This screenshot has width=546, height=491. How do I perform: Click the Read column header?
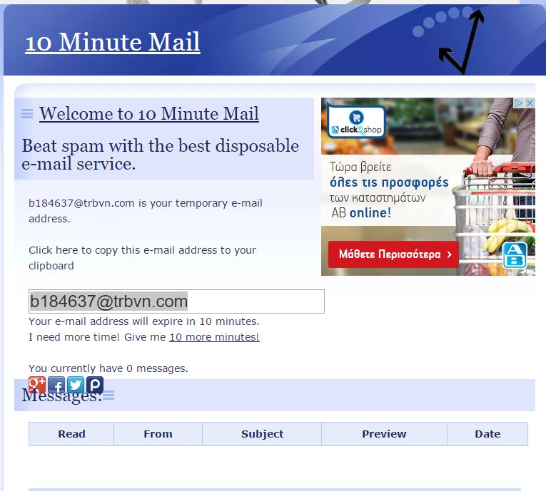[71, 433]
